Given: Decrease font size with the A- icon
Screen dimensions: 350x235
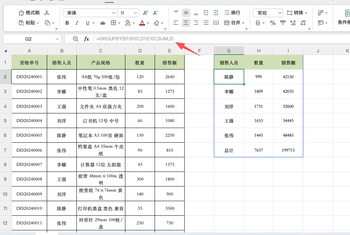Looking at the screenshot, I should (156, 13).
